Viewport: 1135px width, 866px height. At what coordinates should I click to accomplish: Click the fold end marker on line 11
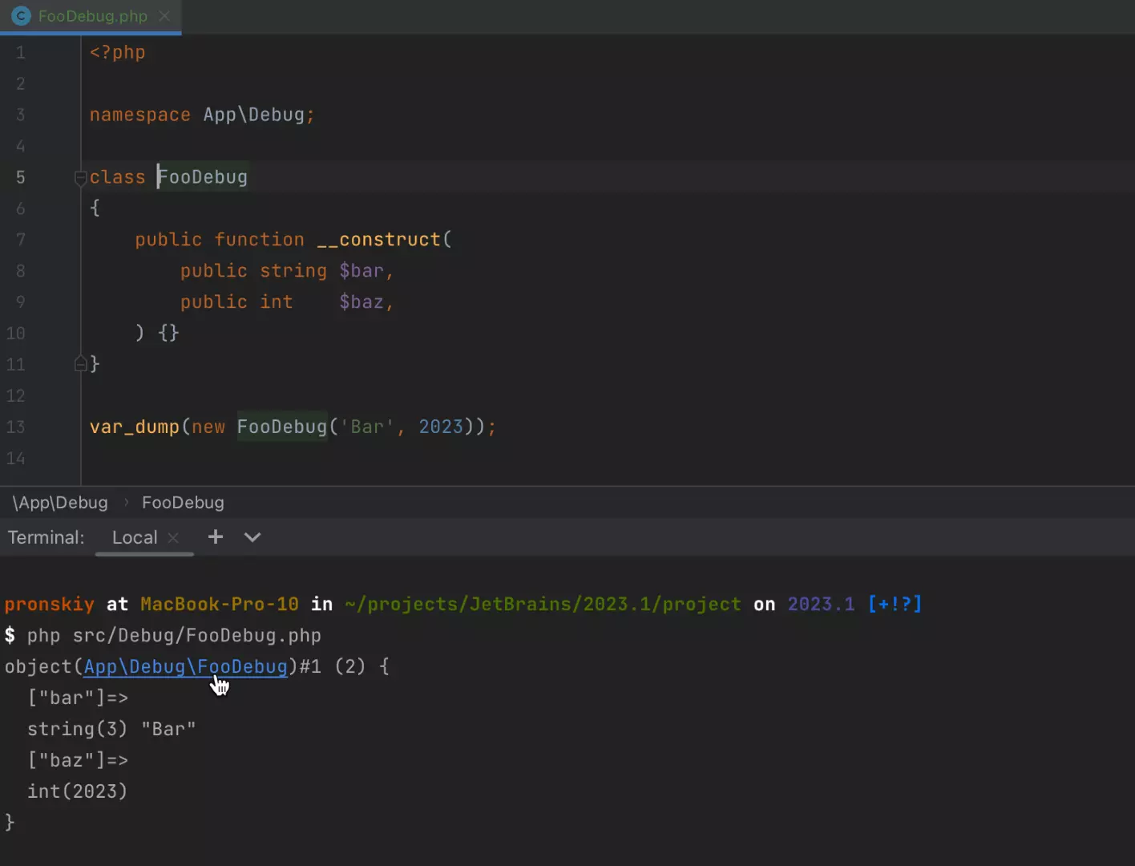pos(80,364)
